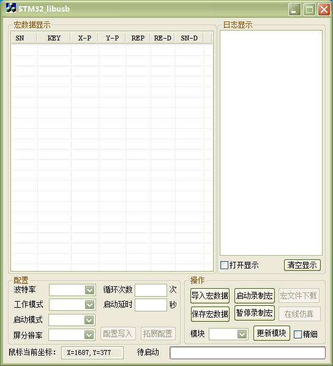Open the 启动模式 dropdown list

tap(89, 320)
